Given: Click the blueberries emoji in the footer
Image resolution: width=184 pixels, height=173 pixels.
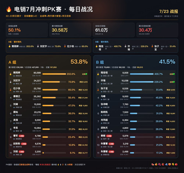Looking at the screenshot, I should point(166,165).
